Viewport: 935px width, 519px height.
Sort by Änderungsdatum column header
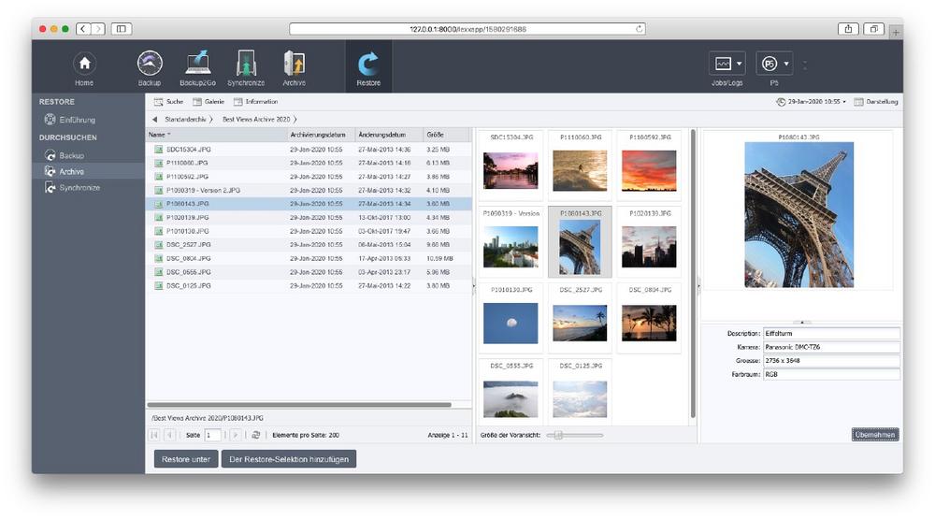click(x=389, y=135)
